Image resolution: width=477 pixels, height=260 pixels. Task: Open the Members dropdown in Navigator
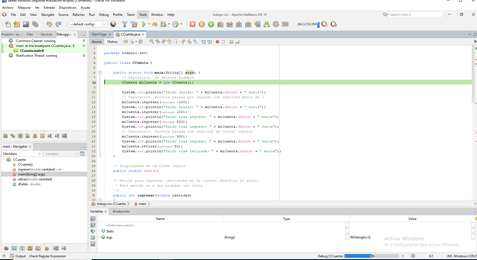[x=22, y=154]
